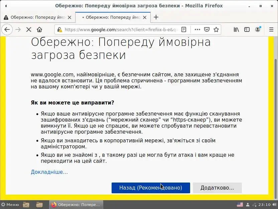Save page to Pocket icon
Screen dimensions: 278x209
pyautogui.click(x=207, y=29)
